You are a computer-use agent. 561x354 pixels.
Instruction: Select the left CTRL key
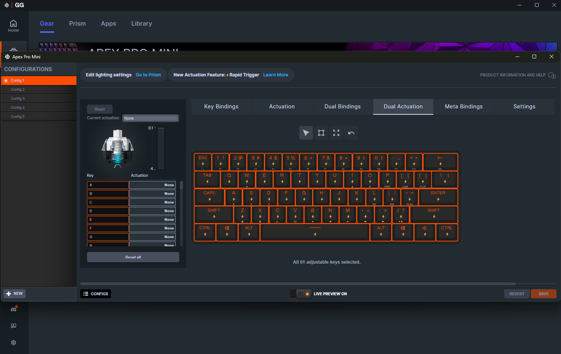pyautogui.click(x=205, y=232)
